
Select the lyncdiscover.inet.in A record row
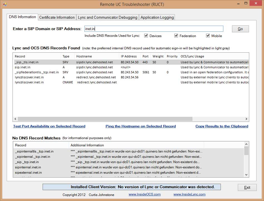[131, 77]
